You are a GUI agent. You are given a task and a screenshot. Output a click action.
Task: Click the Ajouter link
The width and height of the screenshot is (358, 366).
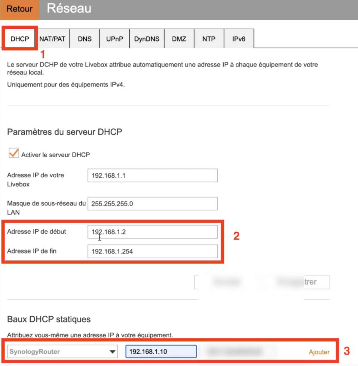tap(319, 352)
